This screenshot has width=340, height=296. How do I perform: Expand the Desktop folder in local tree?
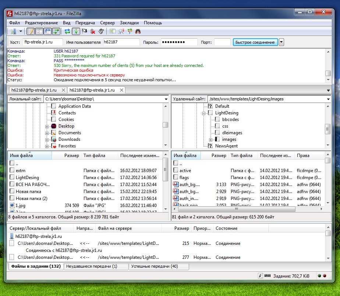(47, 126)
